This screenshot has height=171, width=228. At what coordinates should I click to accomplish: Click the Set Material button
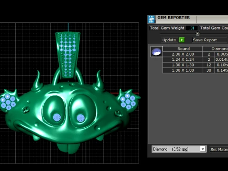(x=219, y=149)
